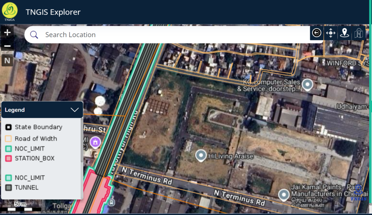Click the magnifier icon in the search bar
372x215 pixels.
click(x=34, y=35)
